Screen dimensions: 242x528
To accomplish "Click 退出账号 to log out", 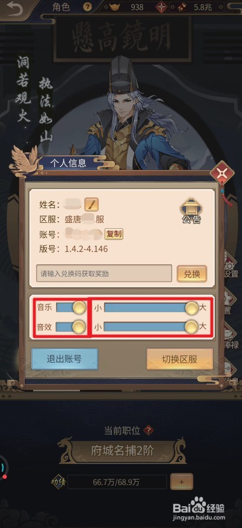I will 64,359.
